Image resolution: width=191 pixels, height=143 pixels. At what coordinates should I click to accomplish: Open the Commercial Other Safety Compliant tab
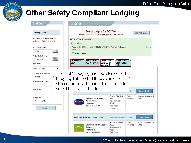(x=107, y=63)
